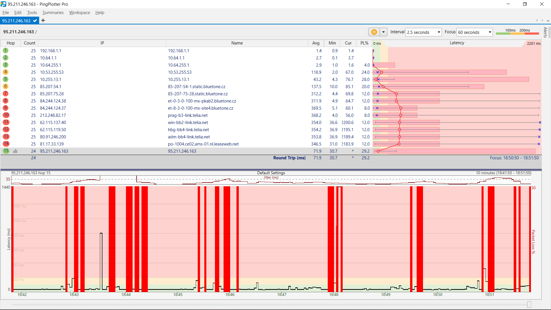Click the hop 1 green circle icon

(x=5, y=51)
